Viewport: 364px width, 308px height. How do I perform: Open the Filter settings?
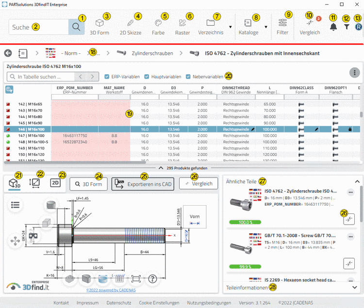pyautogui.click(x=282, y=27)
